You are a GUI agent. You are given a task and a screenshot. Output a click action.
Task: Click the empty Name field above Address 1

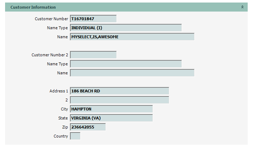132,73
